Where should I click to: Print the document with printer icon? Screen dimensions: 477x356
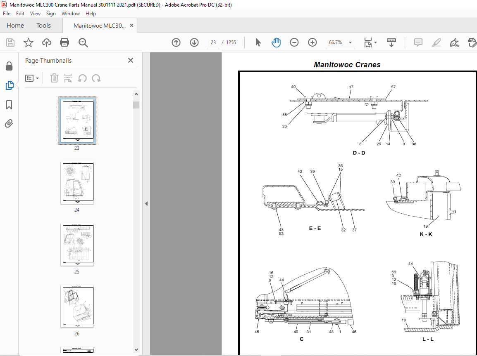[64, 42]
